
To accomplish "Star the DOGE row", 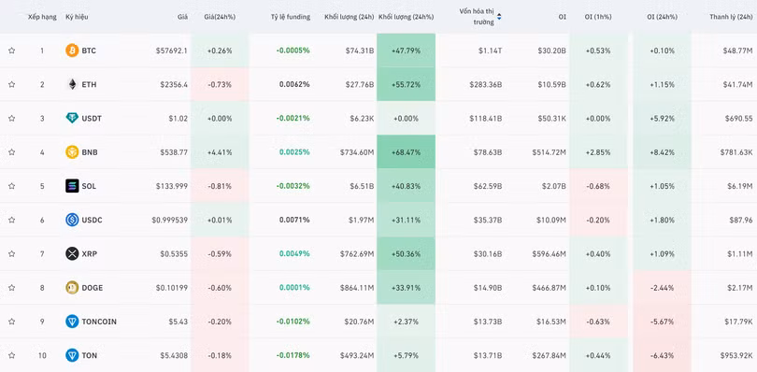I will pos(11,288).
